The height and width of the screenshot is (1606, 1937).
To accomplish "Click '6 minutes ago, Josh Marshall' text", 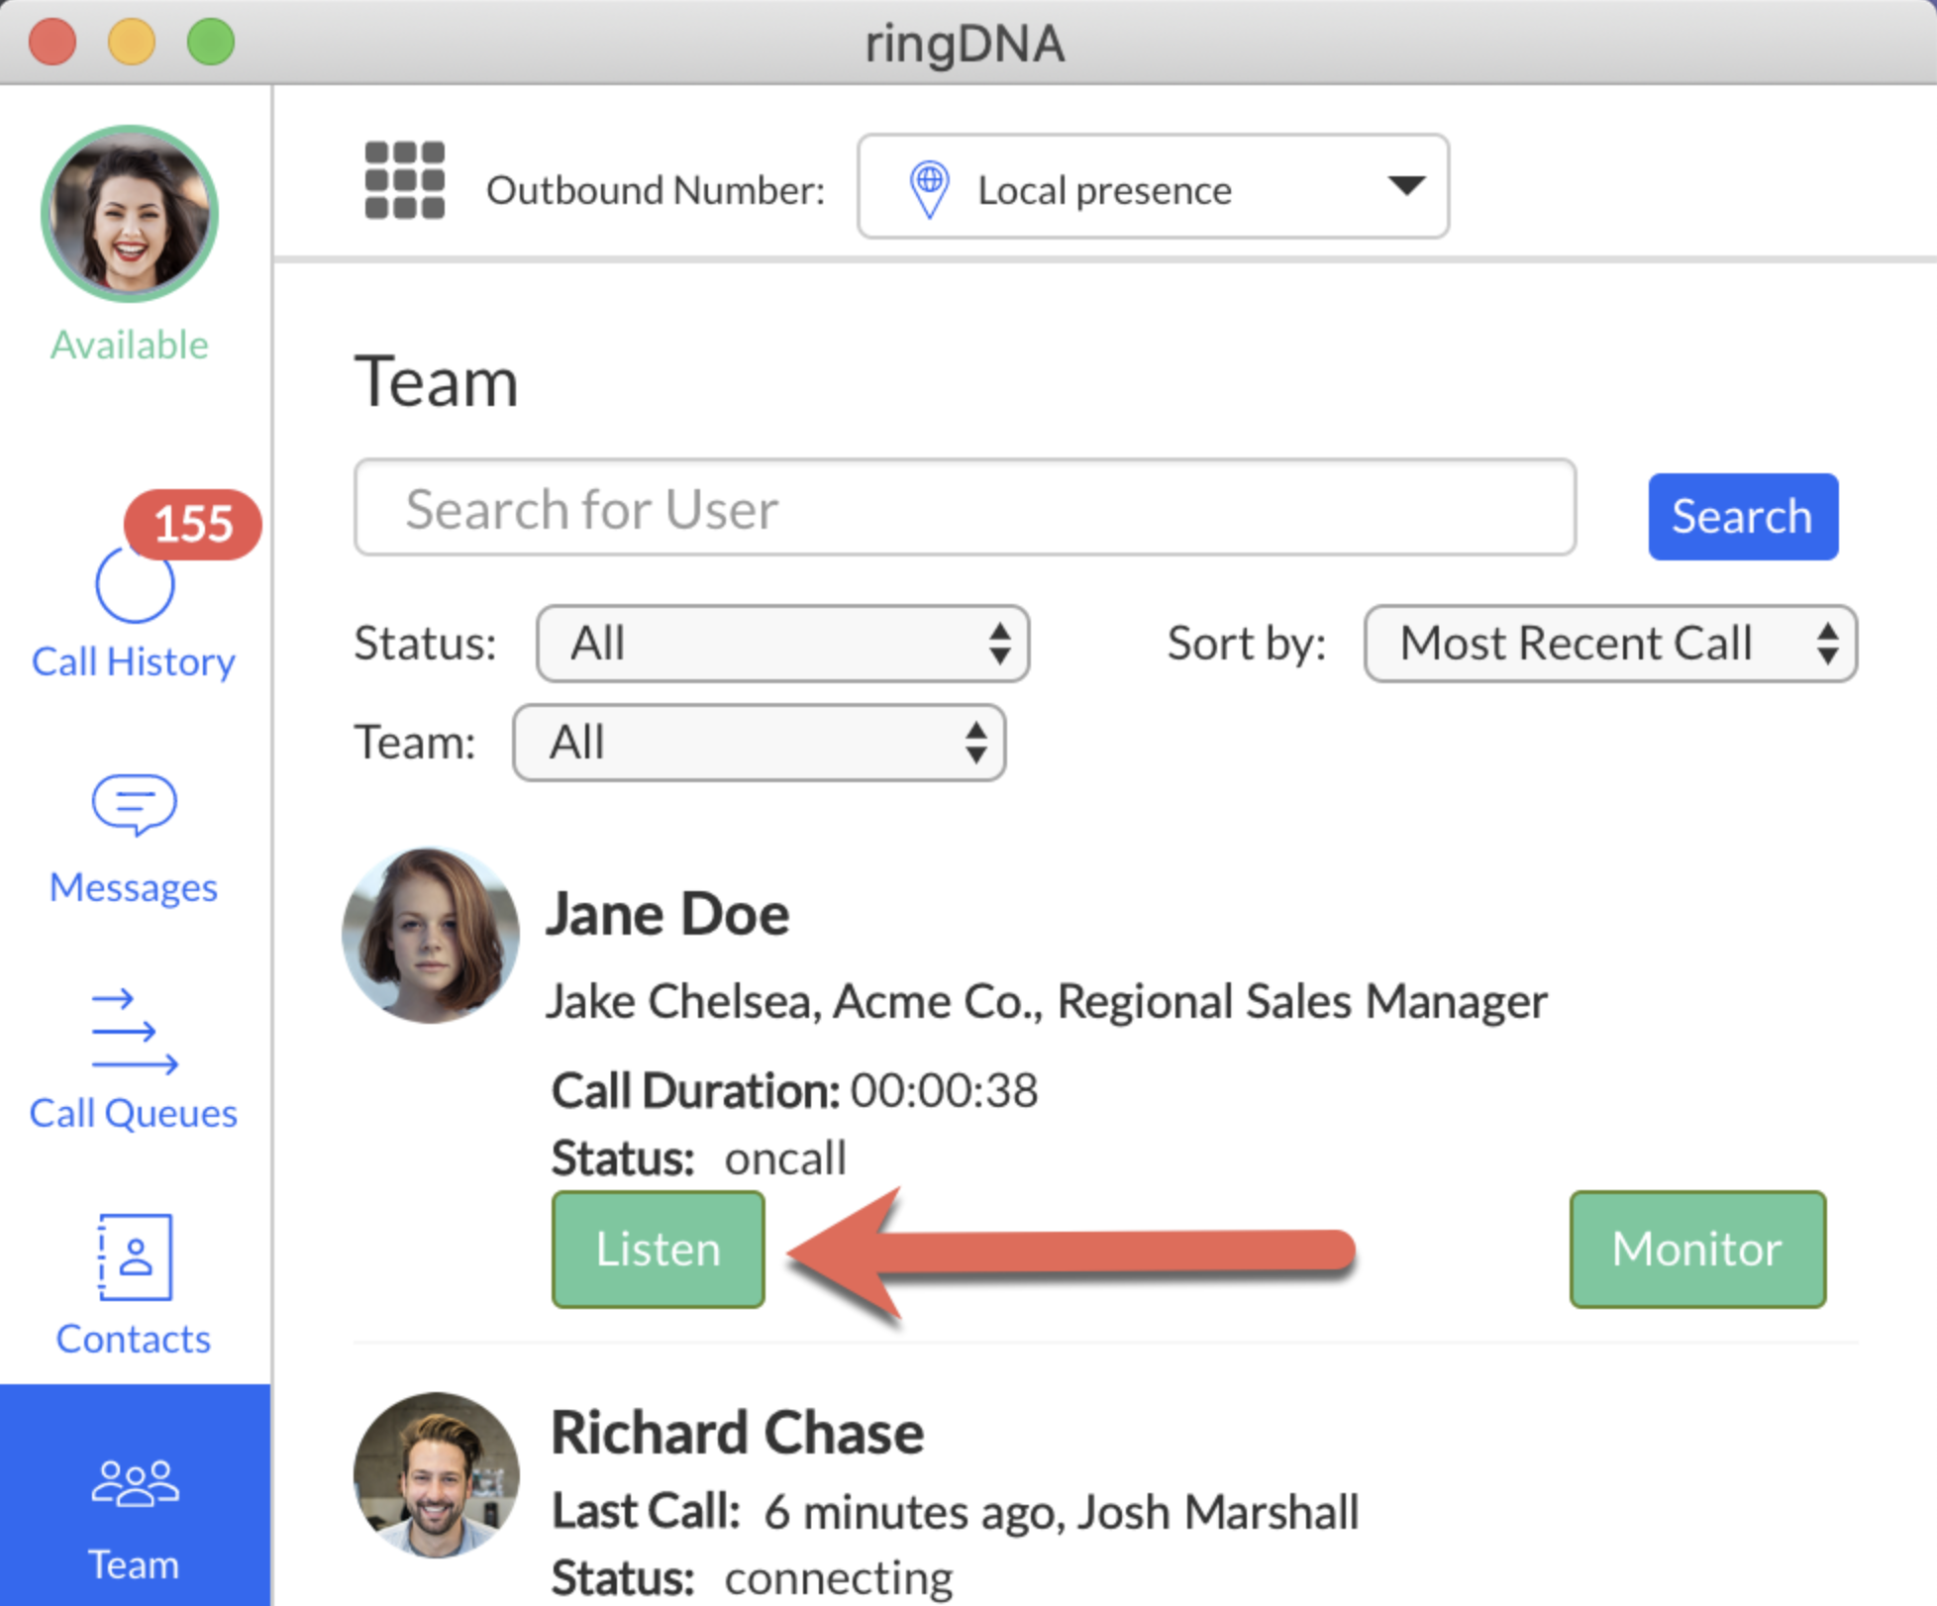I will [1062, 1513].
